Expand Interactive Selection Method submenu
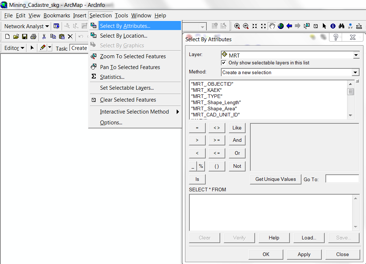Viewport: 366px width, 264px height. coord(135,112)
